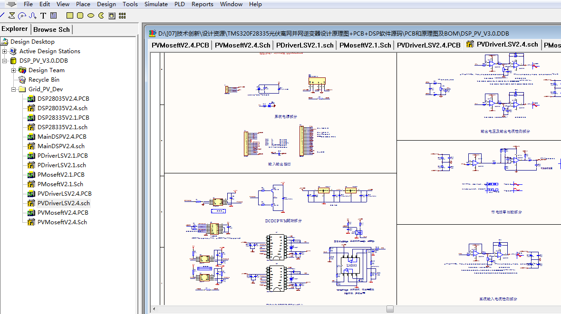
Task: Select DSP28035V2.4.sch in the tree
Action: (x=62, y=108)
